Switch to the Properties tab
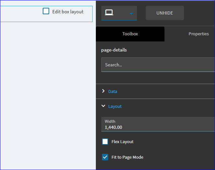This screenshot has height=170, width=215. click(x=198, y=34)
